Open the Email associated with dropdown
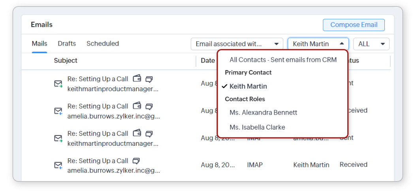Screen dimensions: 414x193 [237, 44]
